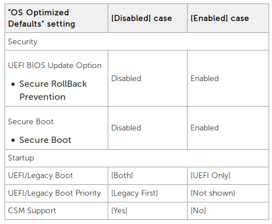
Task: Click the Startup section row
Action: [x=137, y=158]
